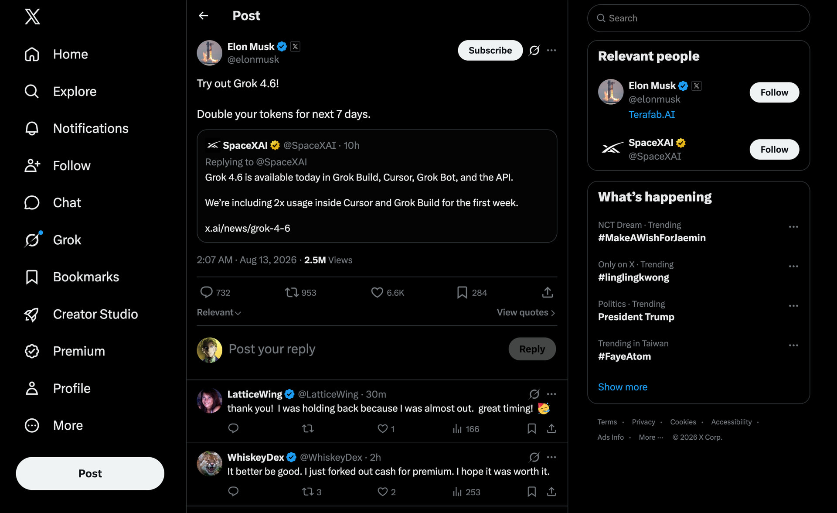Viewport: 837px width, 513px height.
Task: Like Elon Musk's post with heart icon
Action: click(377, 292)
